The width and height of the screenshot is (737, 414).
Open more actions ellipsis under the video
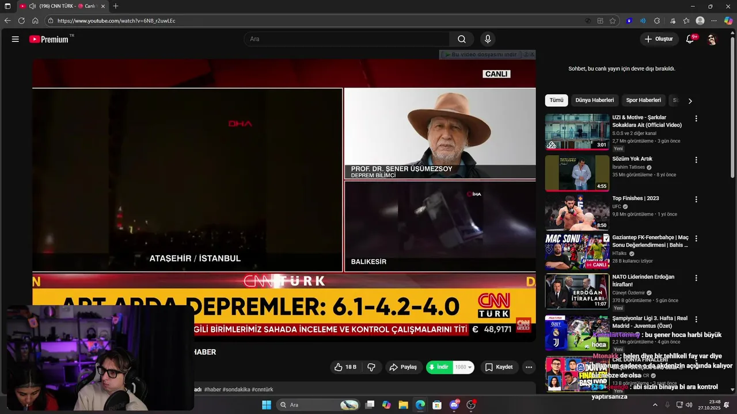tap(529, 367)
